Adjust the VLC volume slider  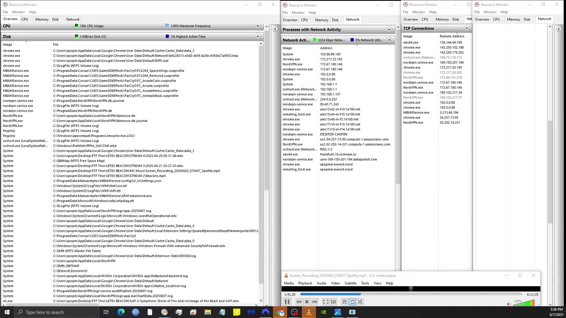(524, 303)
